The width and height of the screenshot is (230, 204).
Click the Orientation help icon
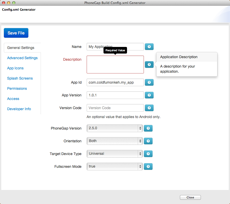148,141
